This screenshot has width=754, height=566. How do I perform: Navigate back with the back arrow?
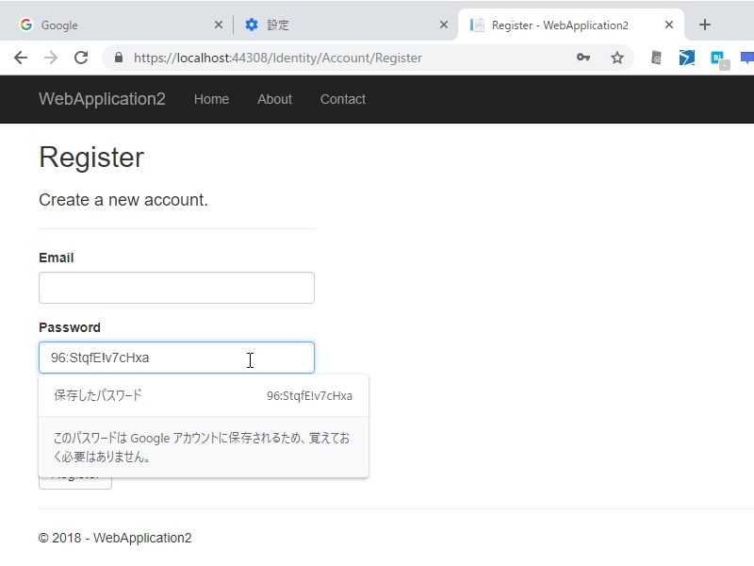21,58
